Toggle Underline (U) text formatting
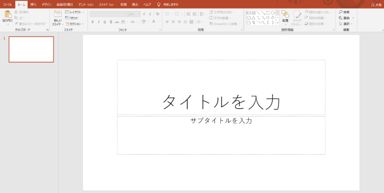Image resolution: width=384 pixels, height=193 pixels. [105, 22]
